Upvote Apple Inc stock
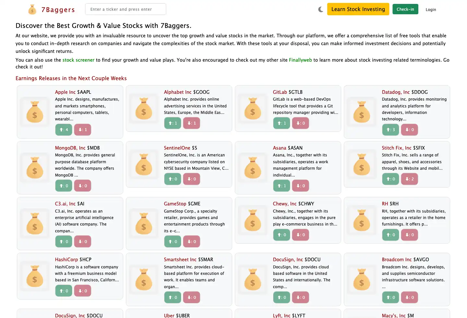Screen dimensions: 467x318 pos(64,130)
